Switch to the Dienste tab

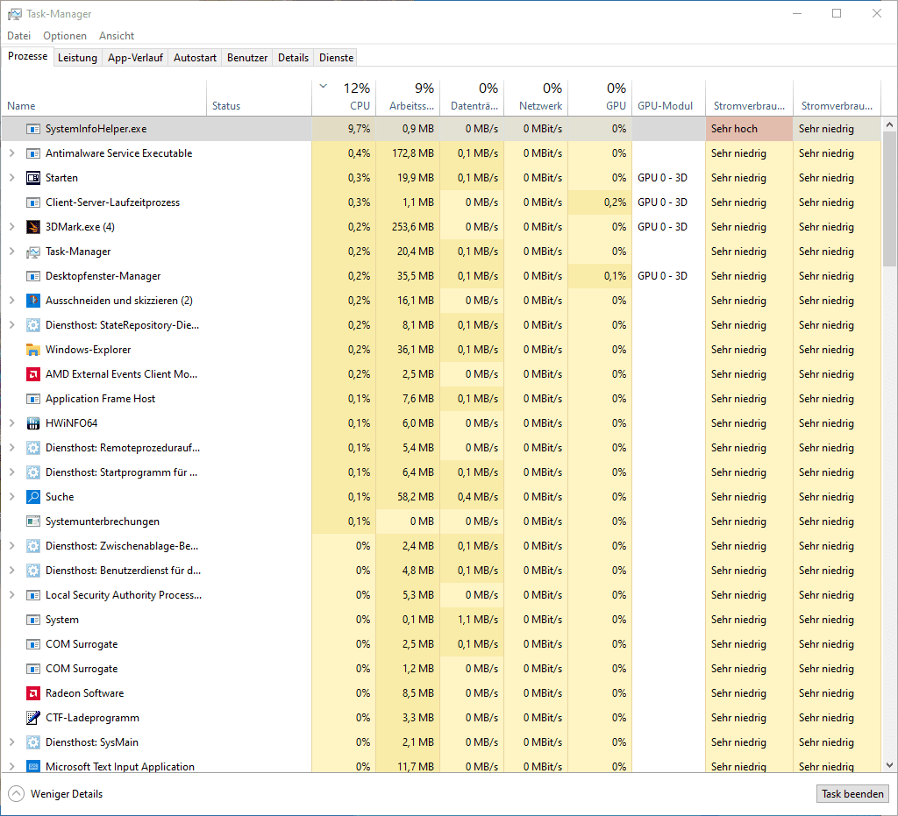[x=336, y=58]
